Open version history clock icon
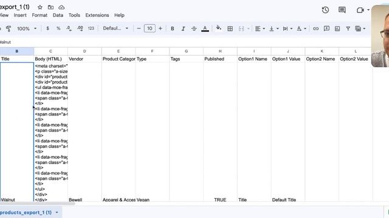This screenshot has width=389, height=218. pyautogui.click(x=325, y=10)
